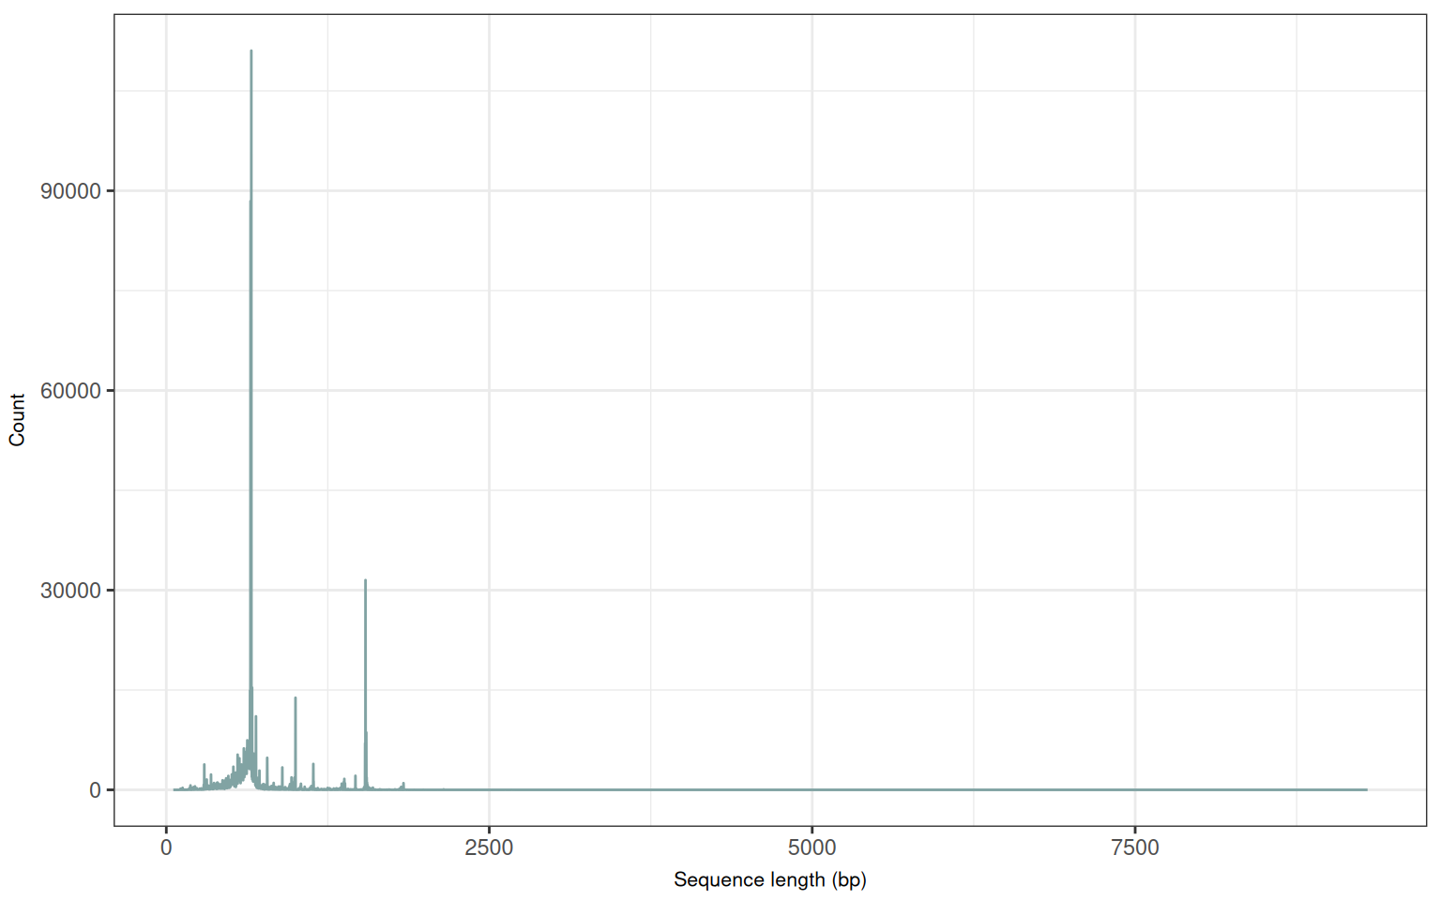The image size is (1441, 900).
Task: Select the 0 label on the y-axis
Action: (x=95, y=790)
